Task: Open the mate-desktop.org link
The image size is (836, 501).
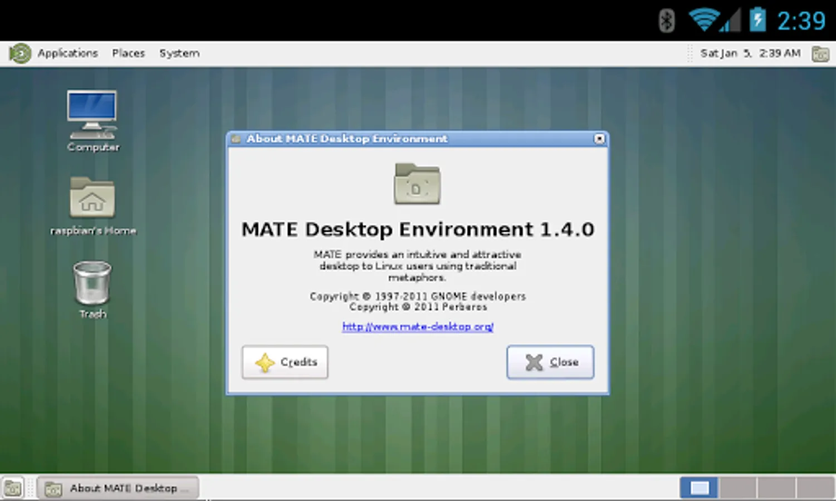Action: point(418,327)
